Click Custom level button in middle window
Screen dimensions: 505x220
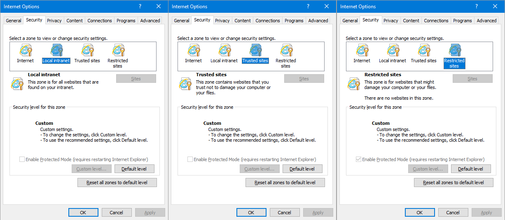pos(260,169)
